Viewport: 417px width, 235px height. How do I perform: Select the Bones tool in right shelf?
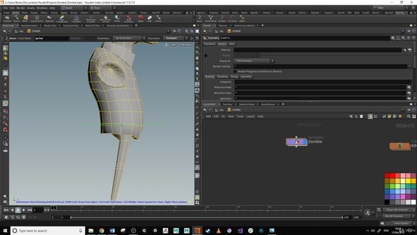(x=199, y=19)
